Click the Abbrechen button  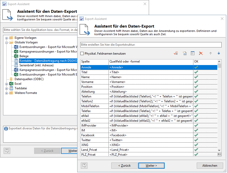pyautogui.click(x=210, y=165)
